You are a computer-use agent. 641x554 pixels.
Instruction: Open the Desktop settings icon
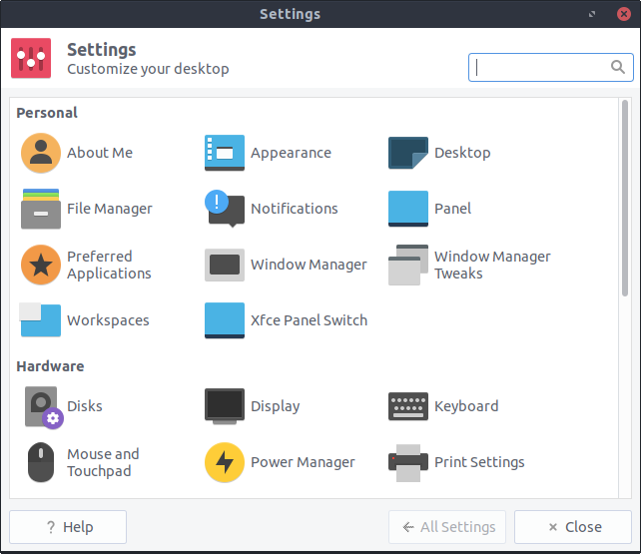[x=408, y=153]
